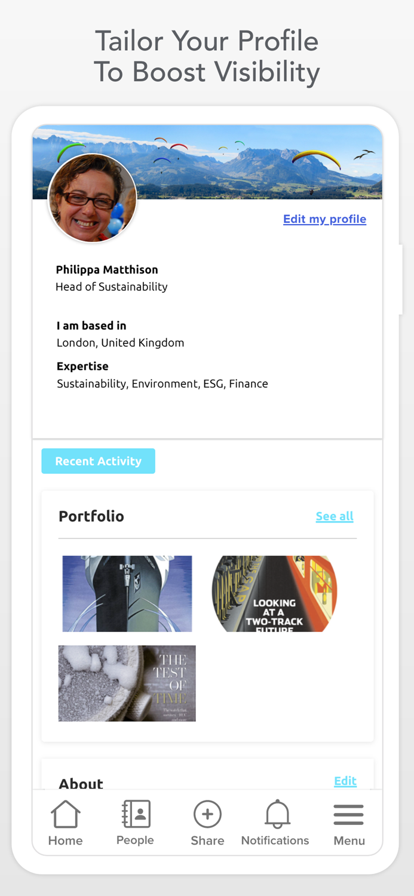The width and height of the screenshot is (414, 896).
Task: Select the Recent Activity button
Action: [x=98, y=461]
